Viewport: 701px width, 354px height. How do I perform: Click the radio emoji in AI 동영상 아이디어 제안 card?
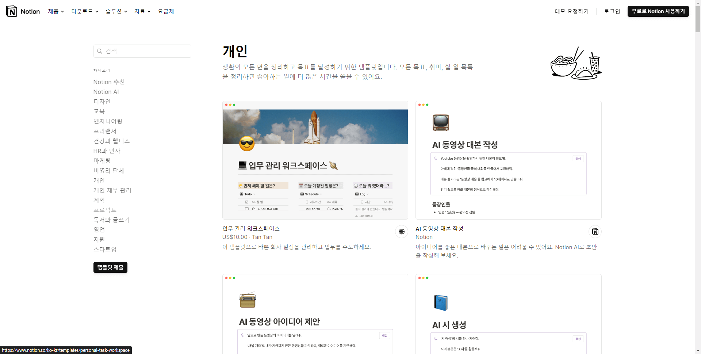pos(248,300)
